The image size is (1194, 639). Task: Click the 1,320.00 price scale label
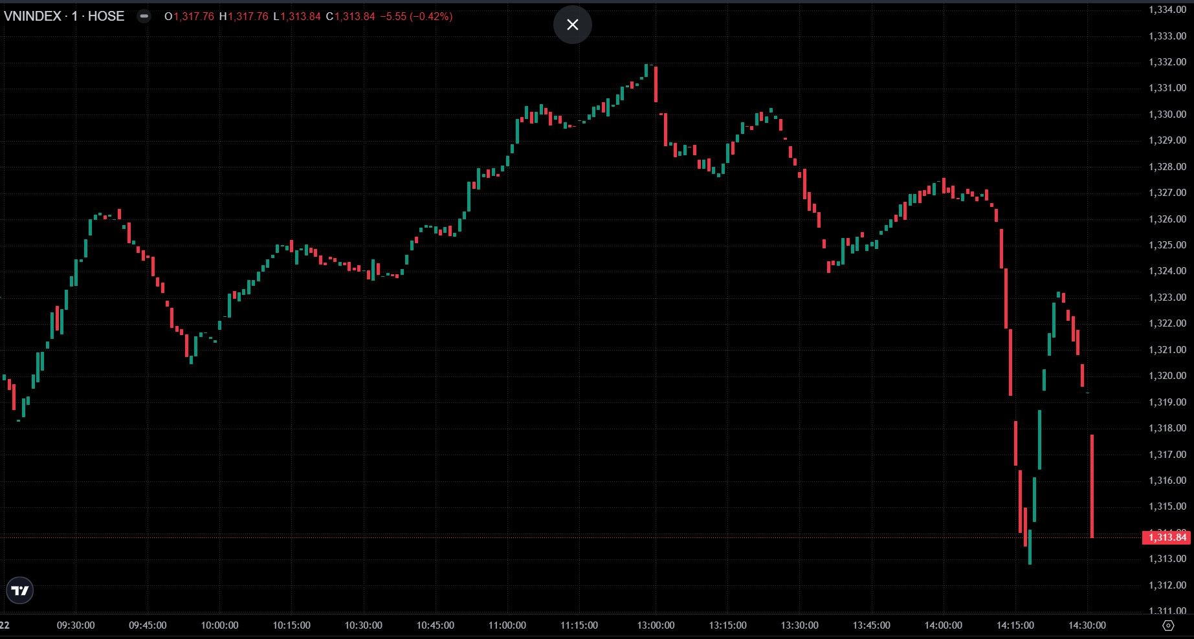click(1167, 376)
